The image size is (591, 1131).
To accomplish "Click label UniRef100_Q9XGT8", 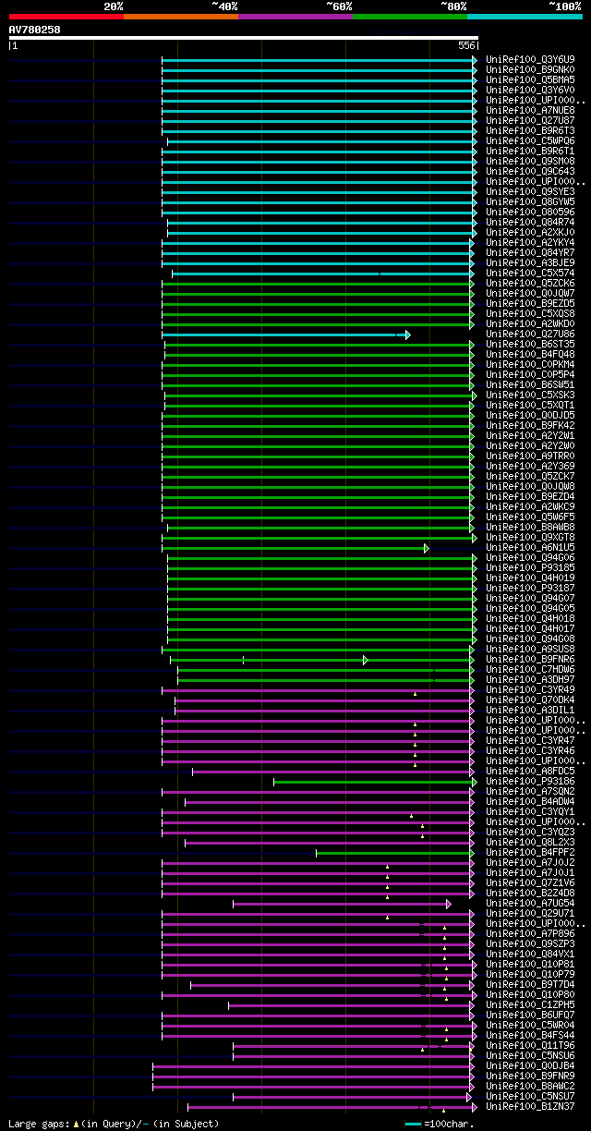I will point(531,537).
